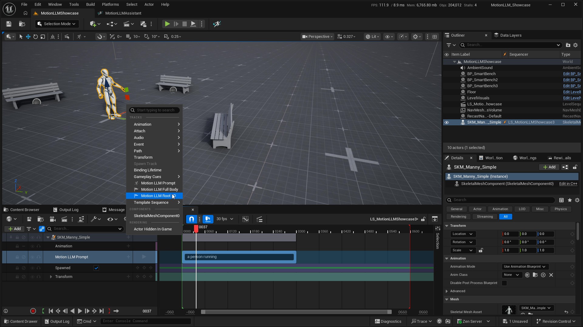Viewport: 583px width, 327px height.
Task: Toggle the Spawned checkbox
Action: [96, 268]
